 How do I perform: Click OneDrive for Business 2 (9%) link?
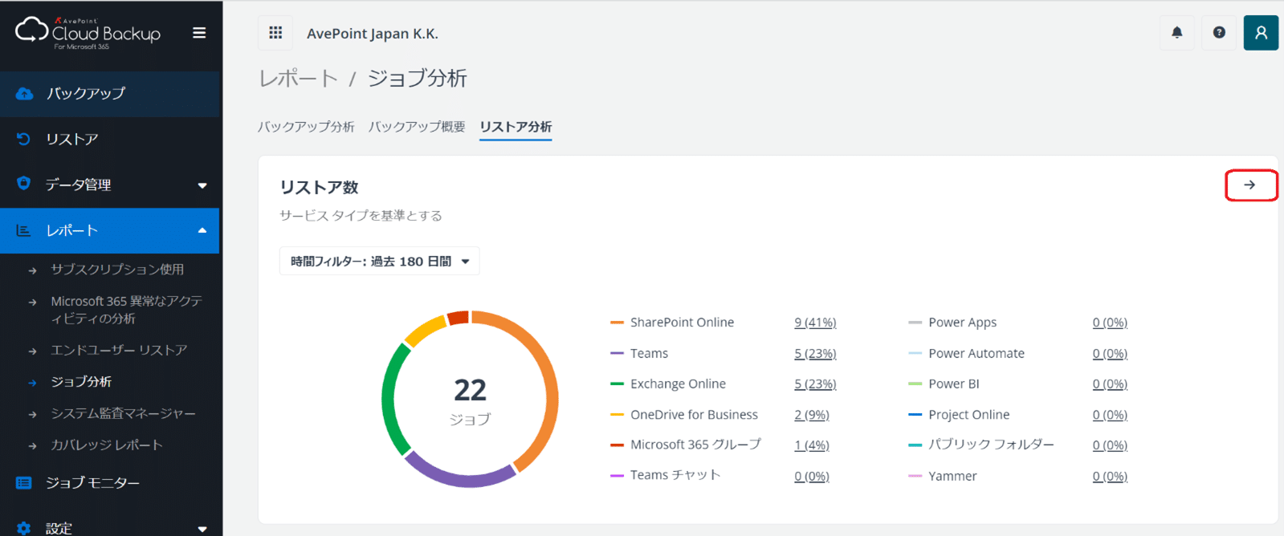[x=812, y=415]
